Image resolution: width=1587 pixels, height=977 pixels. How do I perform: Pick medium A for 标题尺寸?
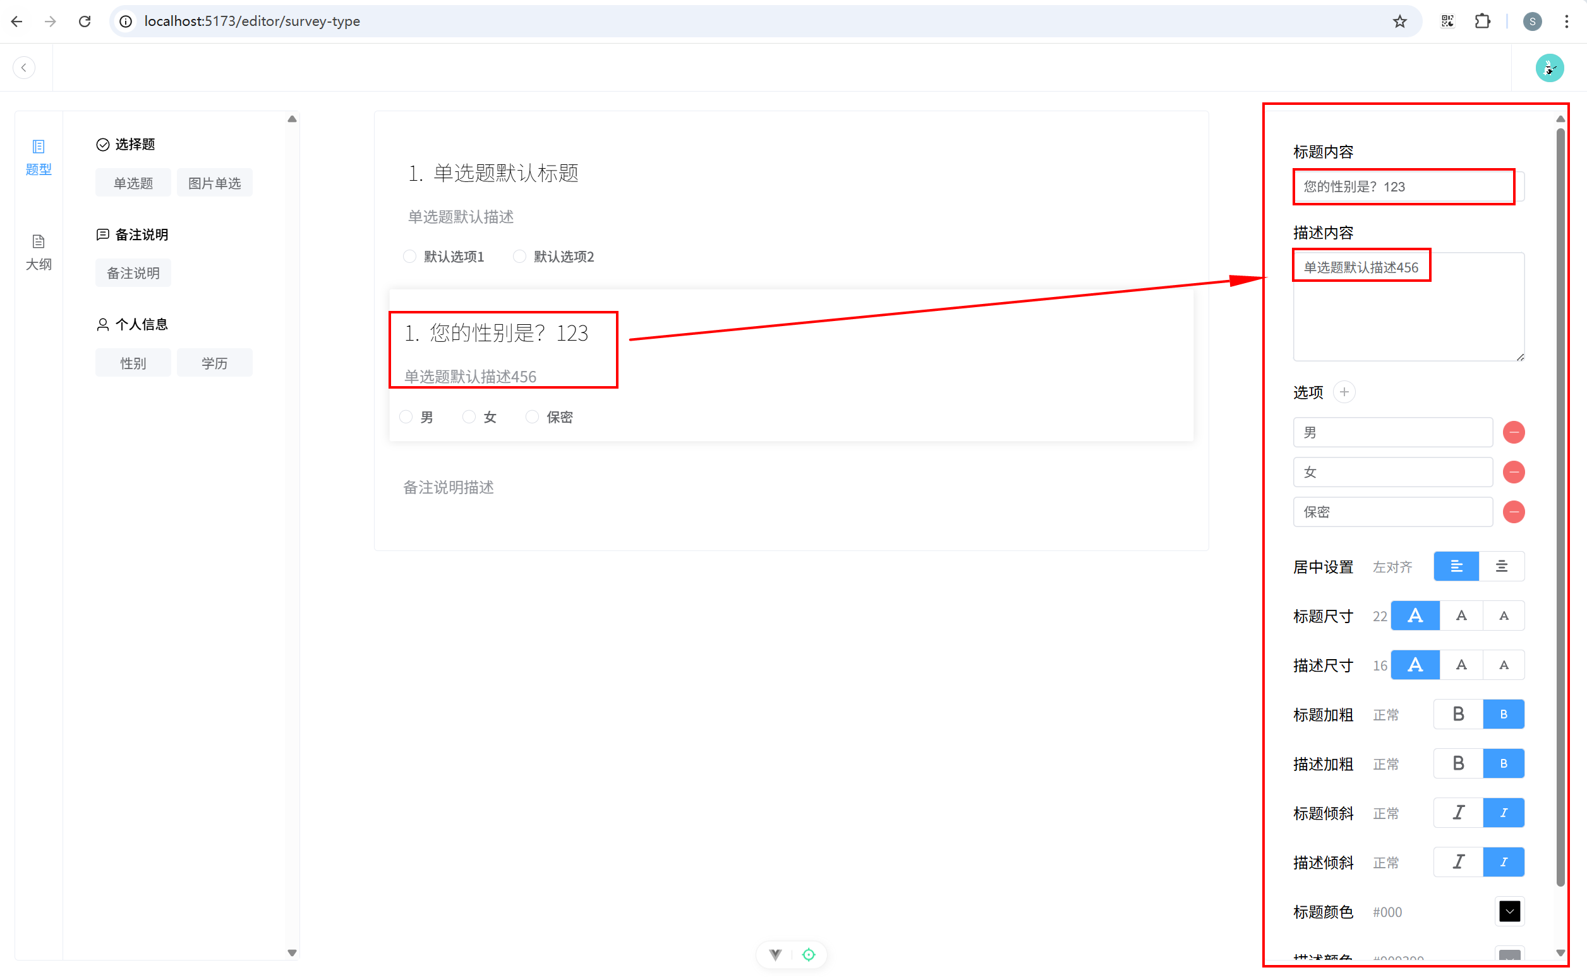[x=1461, y=616]
